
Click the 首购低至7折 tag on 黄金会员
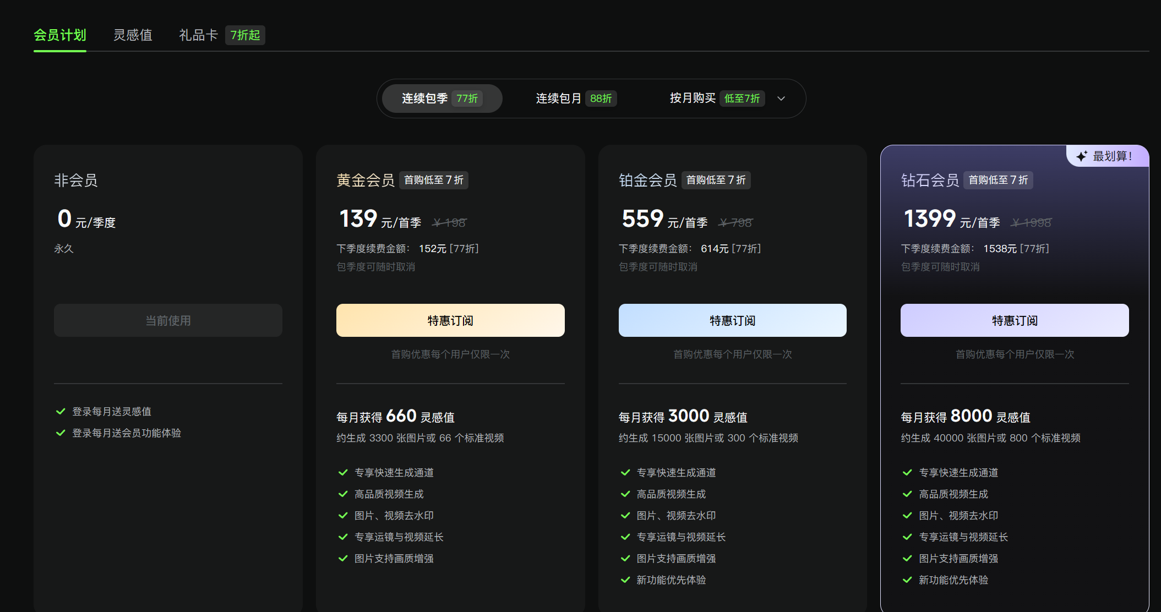point(434,180)
